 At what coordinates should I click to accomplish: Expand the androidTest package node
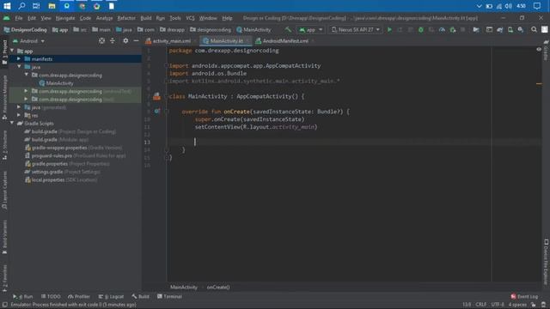(x=27, y=91)
